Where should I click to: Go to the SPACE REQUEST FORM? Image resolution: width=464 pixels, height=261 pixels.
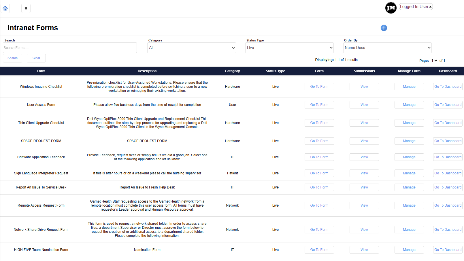tap(319, 141)
